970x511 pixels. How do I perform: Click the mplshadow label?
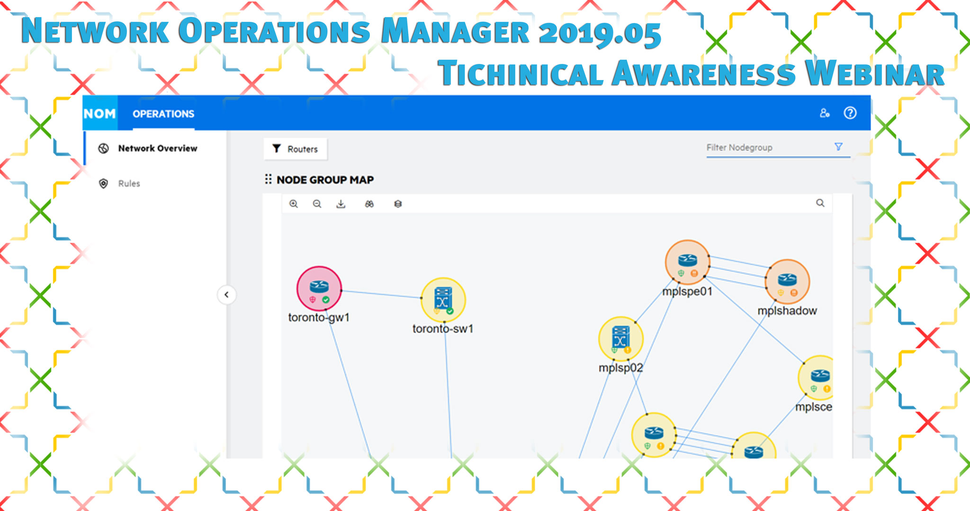point(787,311)
